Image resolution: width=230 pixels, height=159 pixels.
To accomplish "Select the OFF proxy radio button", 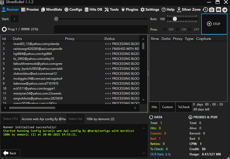I will click(x=190, y=30).
